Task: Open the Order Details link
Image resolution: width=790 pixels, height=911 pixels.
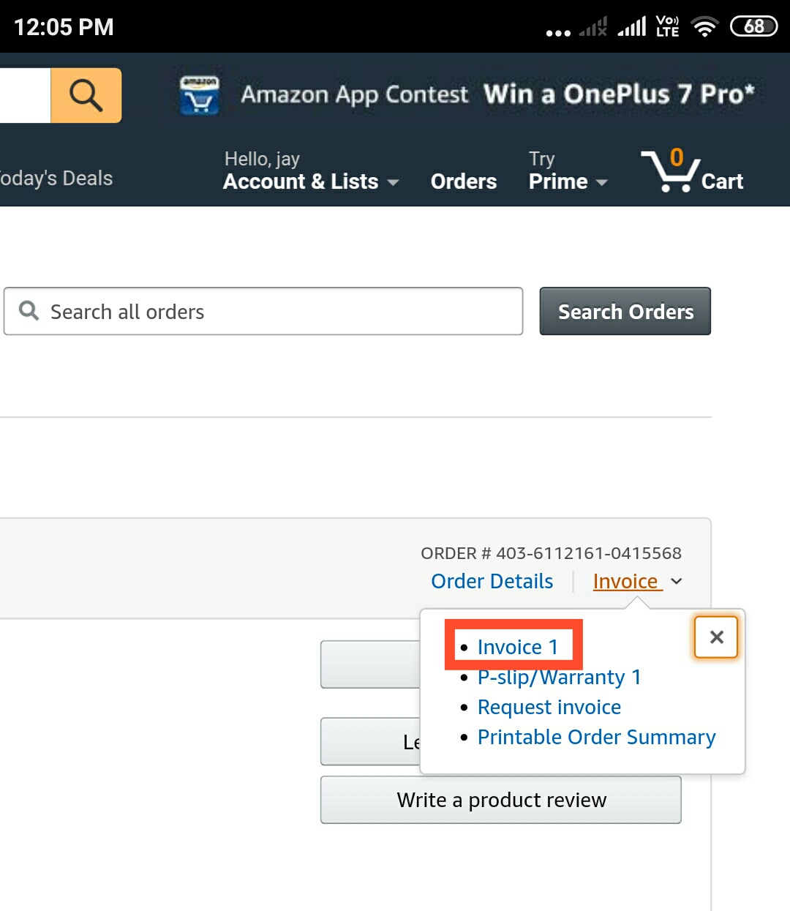Action: coord(492,580)
